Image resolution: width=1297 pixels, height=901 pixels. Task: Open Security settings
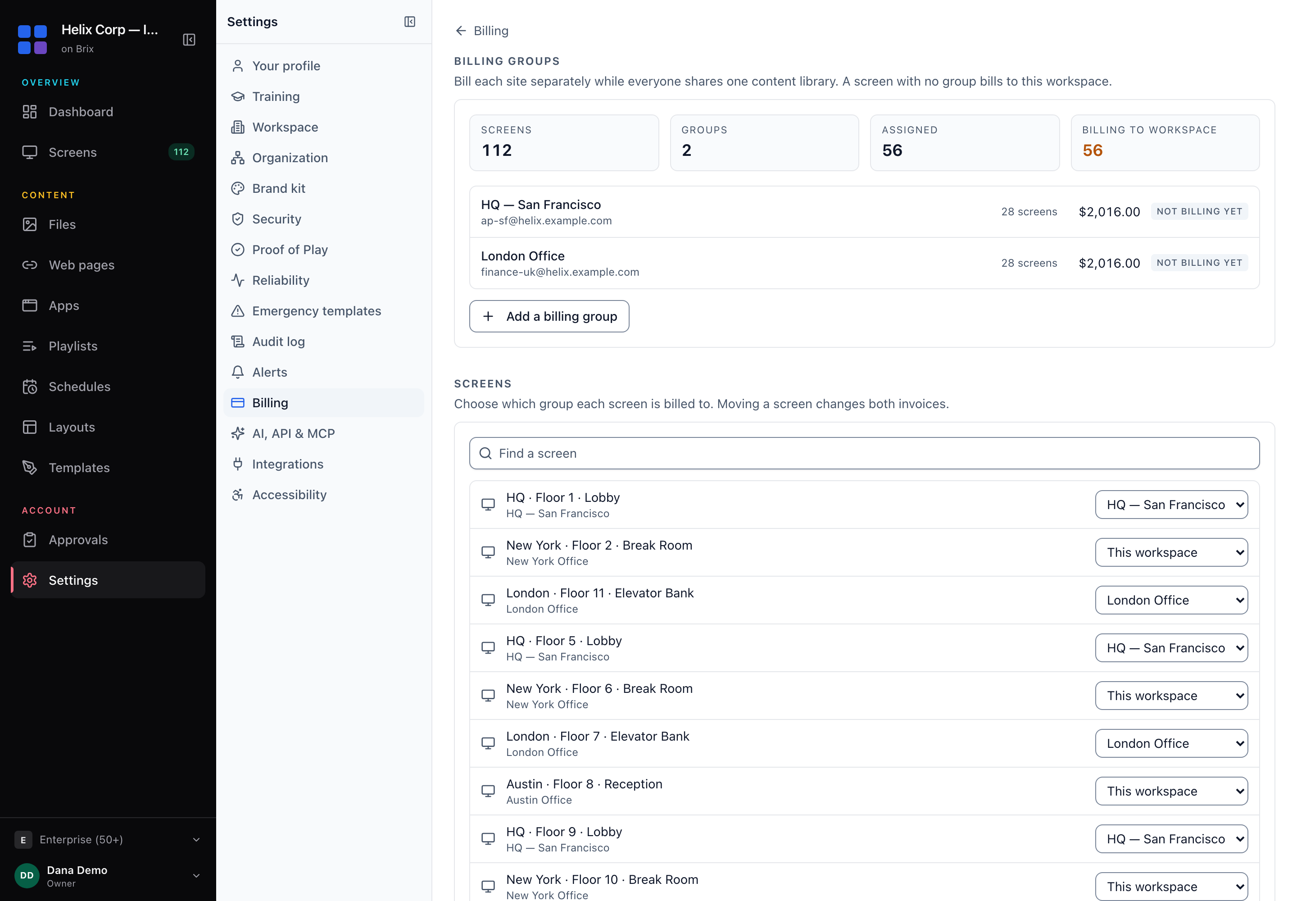[x=324, y=219]
